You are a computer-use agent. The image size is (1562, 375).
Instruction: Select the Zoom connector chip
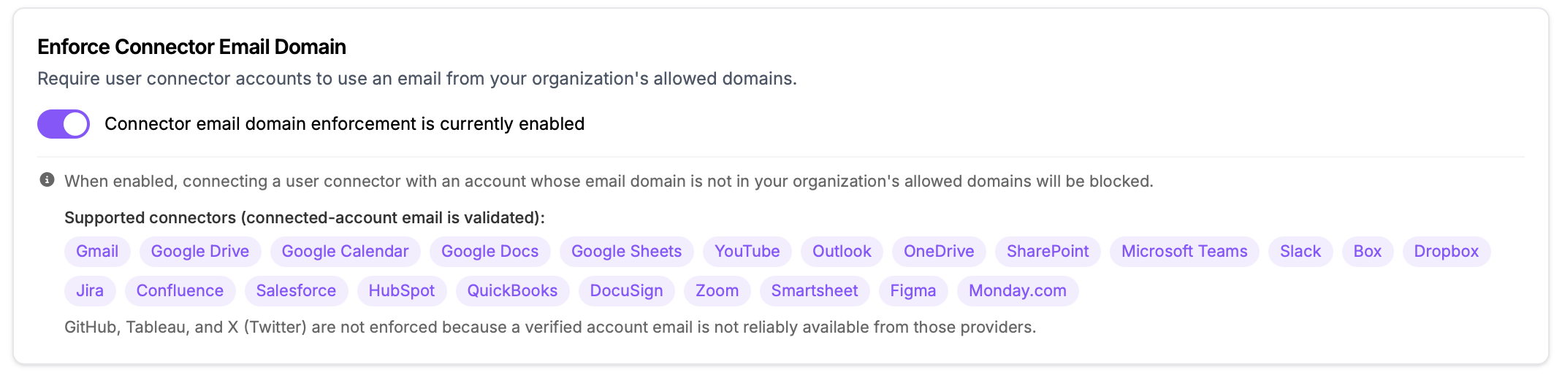pyautogui.click(x=717, y=291)
